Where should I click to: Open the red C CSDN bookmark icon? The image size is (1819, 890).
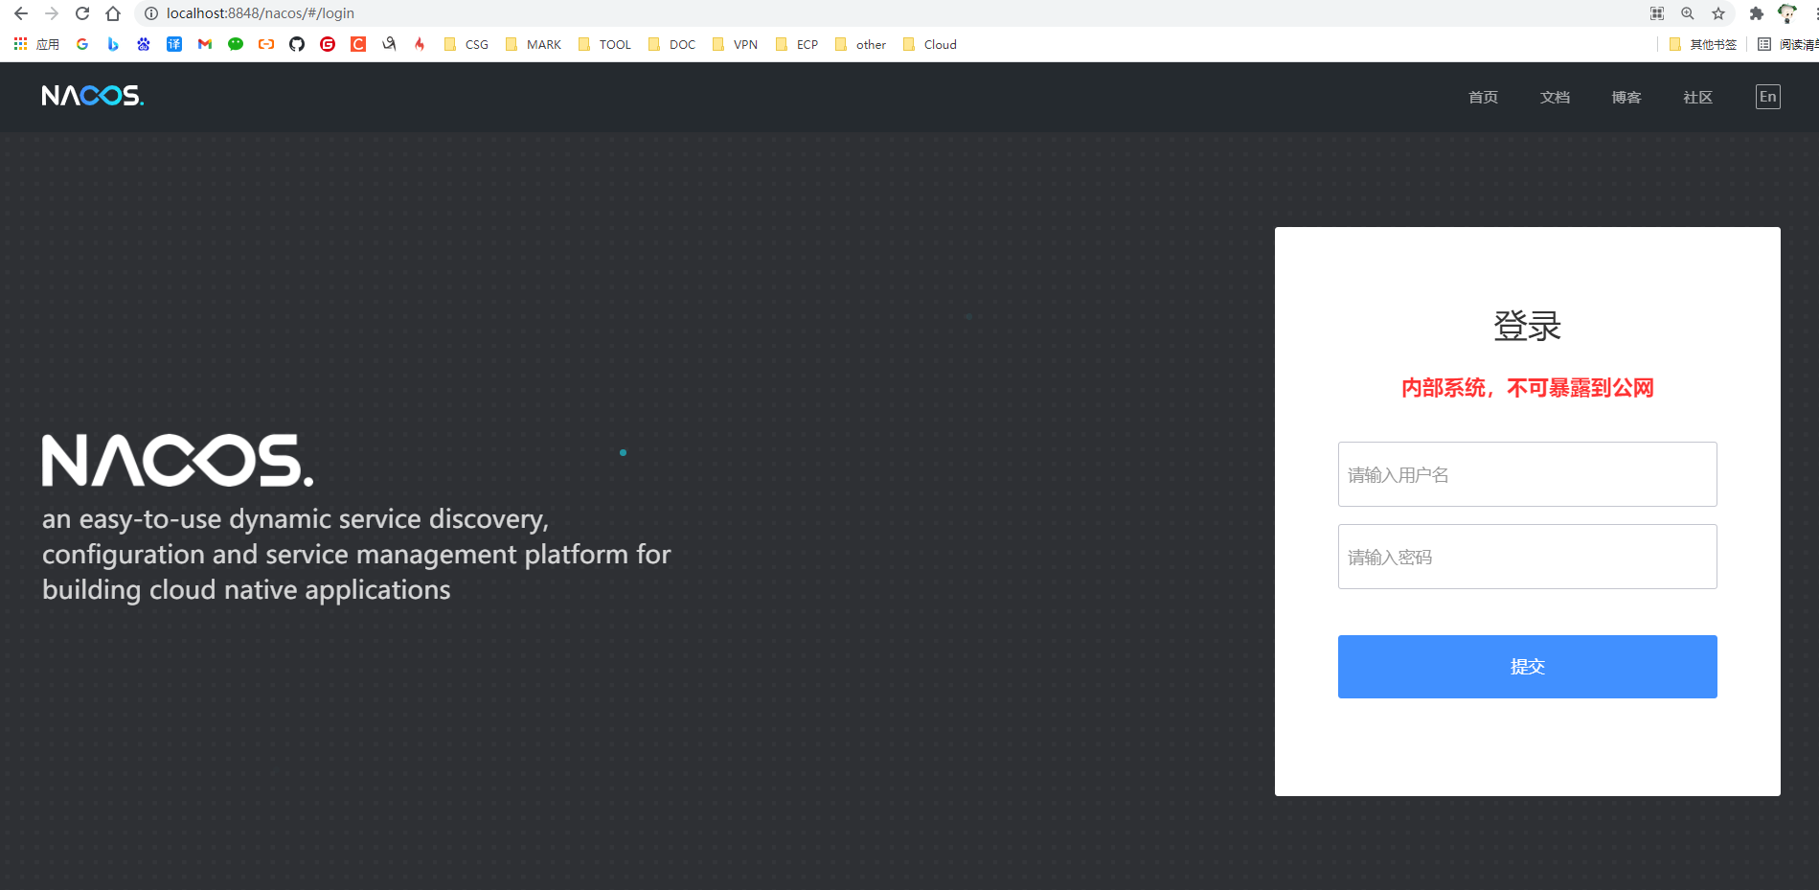point(358,44)
